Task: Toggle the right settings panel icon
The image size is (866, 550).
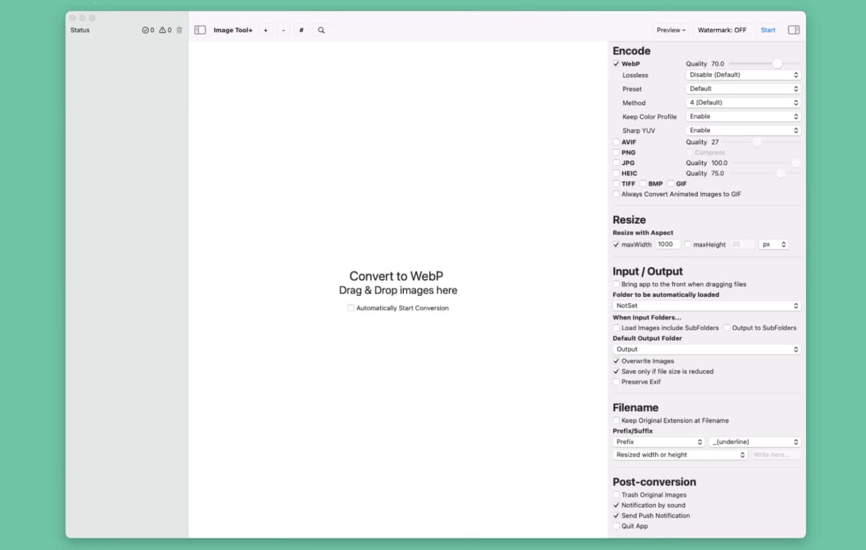Action: [794, 30]
